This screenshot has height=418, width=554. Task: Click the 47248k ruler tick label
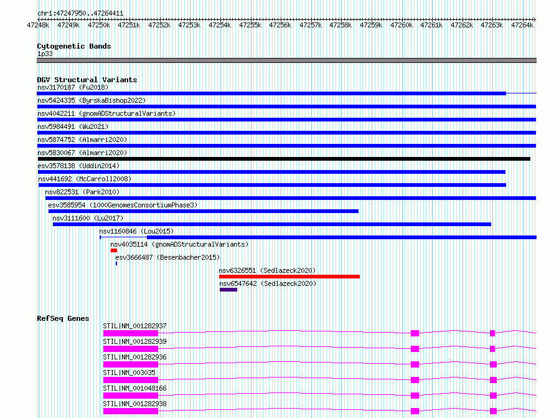tap(38, 25)
